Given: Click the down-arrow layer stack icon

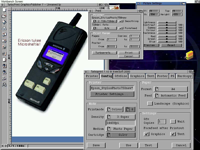Looking at the screenshot, I should (4, 53).
